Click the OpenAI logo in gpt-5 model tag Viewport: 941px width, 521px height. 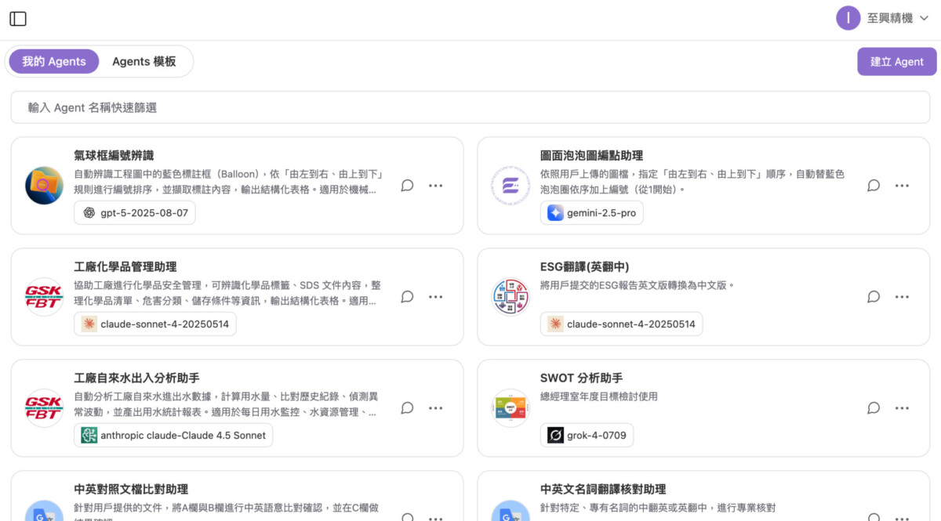90,212
